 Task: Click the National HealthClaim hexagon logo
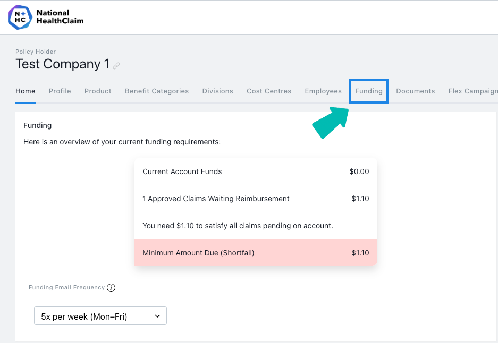point(20,17)
